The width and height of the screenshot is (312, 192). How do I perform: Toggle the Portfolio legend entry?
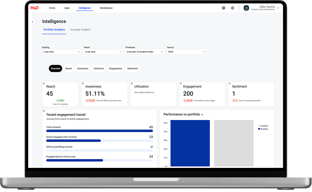(263, 126)
